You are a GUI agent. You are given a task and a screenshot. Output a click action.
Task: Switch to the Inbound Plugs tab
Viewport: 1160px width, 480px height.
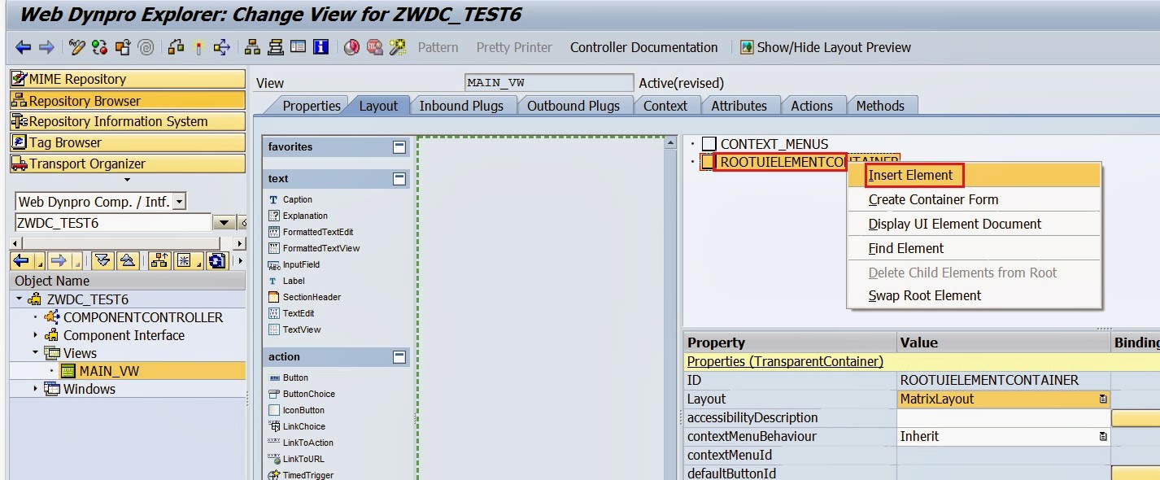[461, 106]
